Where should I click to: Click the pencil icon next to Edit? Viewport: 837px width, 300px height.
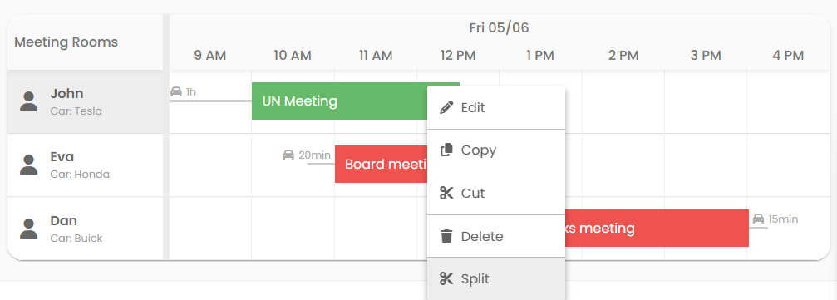pos(446,107)
